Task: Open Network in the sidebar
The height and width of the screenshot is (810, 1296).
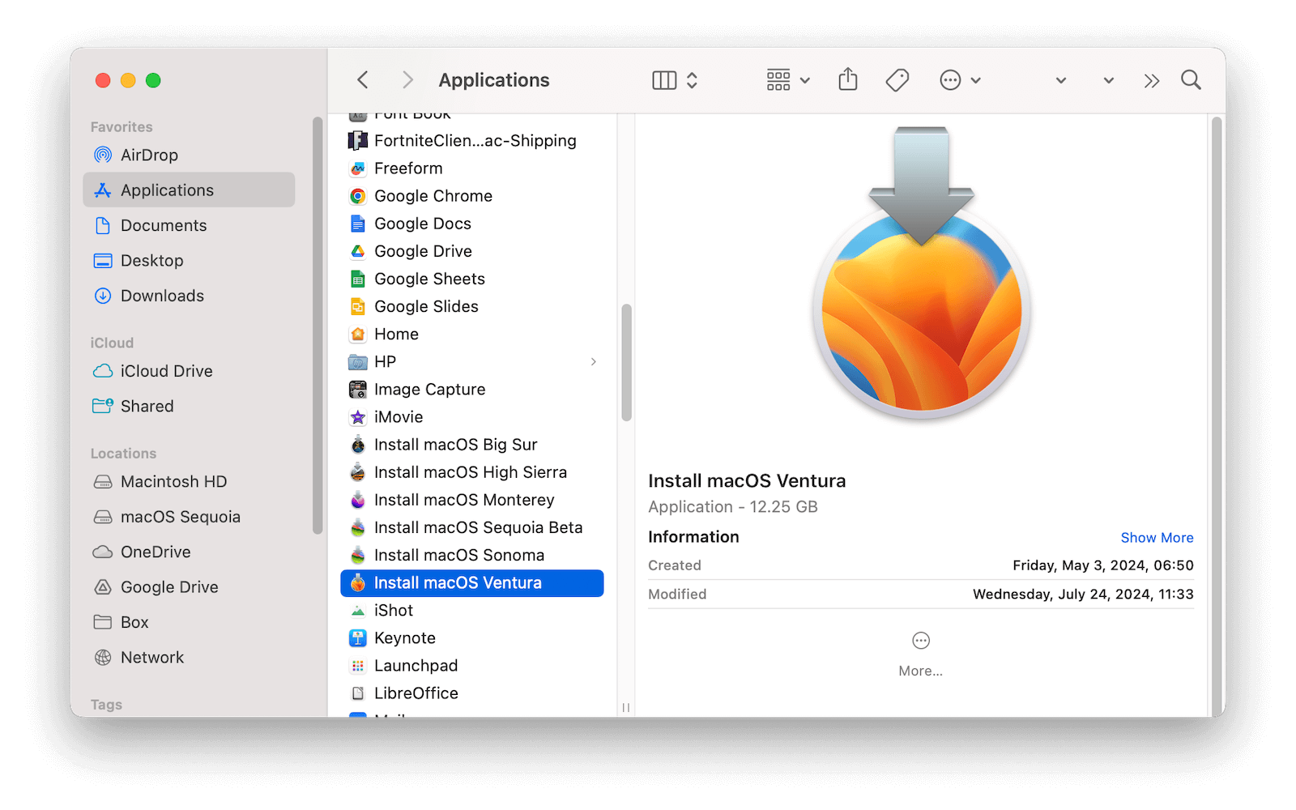Action: [189, 658]
